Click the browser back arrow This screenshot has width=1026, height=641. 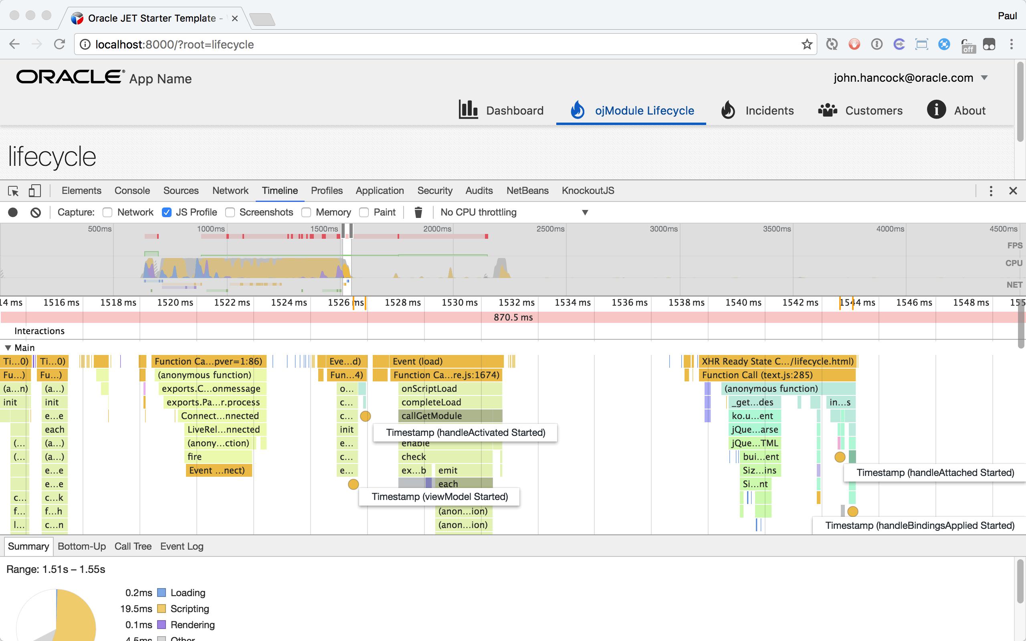pyautogui.click(x=14, y=44)
